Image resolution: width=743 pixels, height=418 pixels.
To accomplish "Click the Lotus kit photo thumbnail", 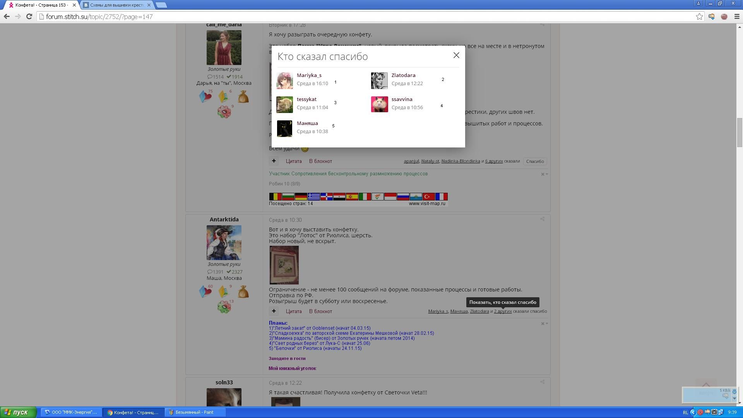I will [284, 265].
